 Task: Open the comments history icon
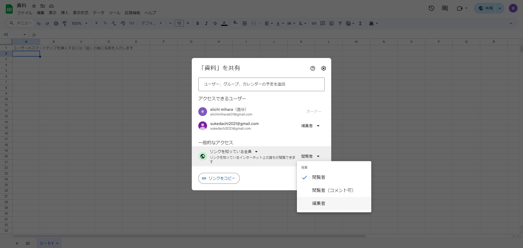(x=445, y=8)
